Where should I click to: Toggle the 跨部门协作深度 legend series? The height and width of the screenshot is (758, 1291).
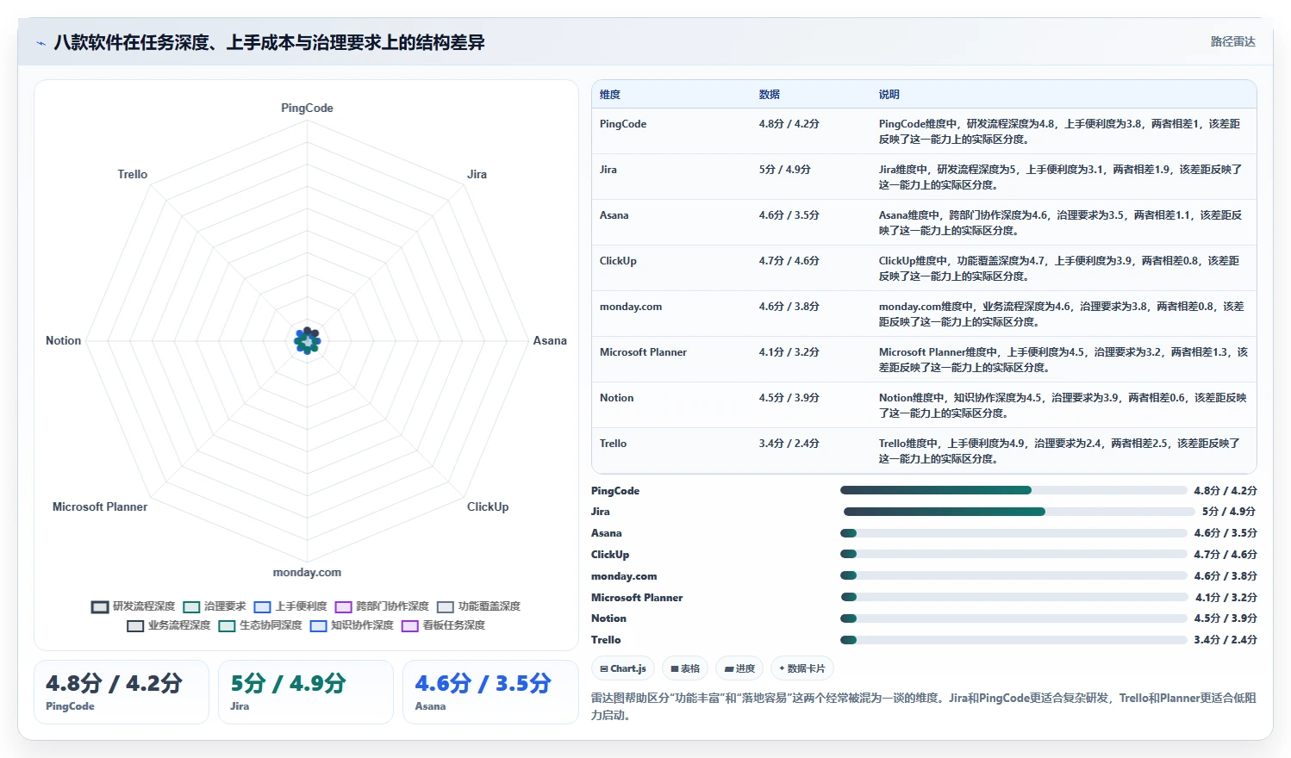point(382,606)
